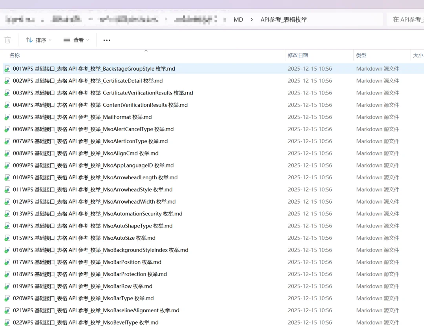The height and width of the screenshot is (328, 424).
Task: Click file icon of 003WPS CertificateVerificationResults
Action: click(x=7, y=93)
